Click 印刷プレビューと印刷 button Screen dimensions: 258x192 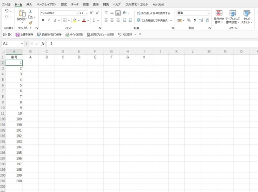[101, 34]
